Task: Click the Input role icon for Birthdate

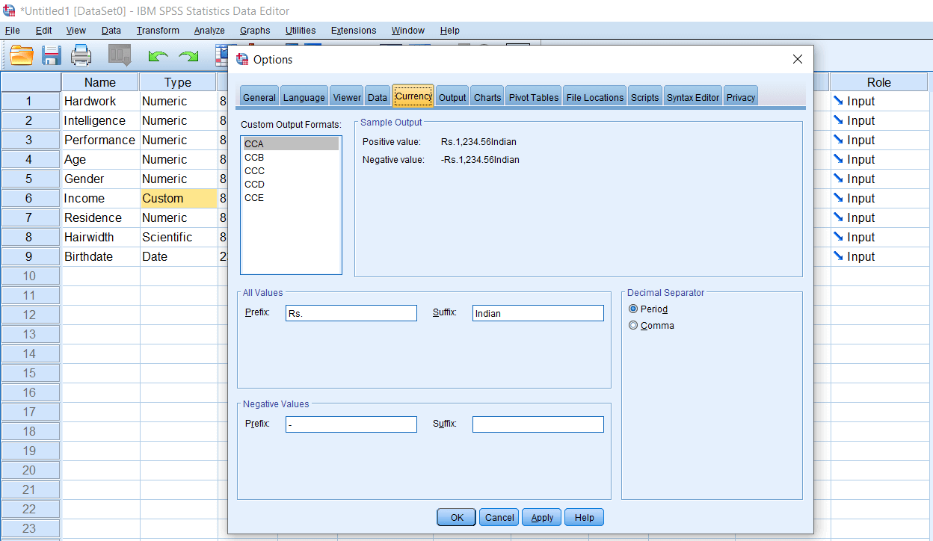Action: click(839, 256)
